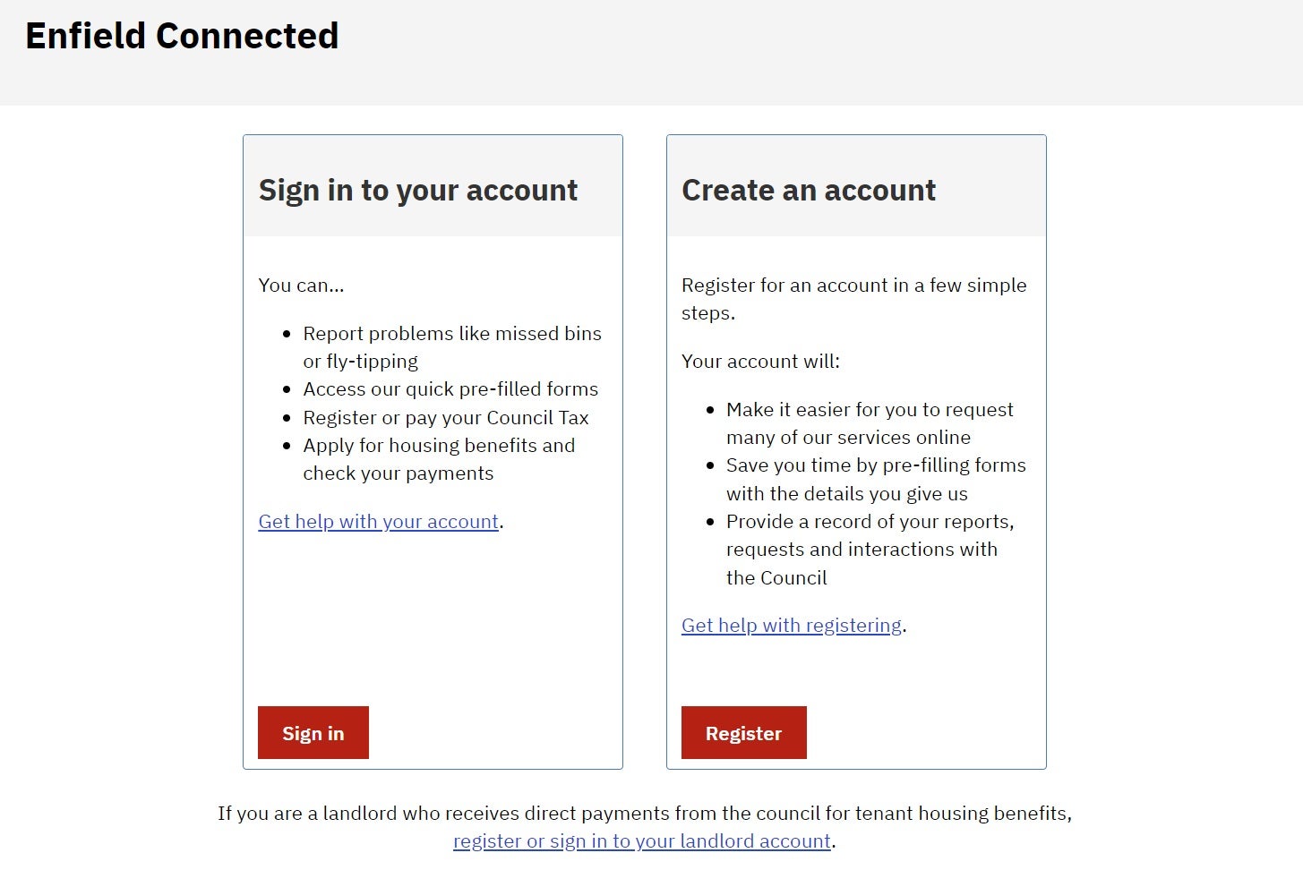Click the Sign in button
The height and width of the screenshot is (887, 1303).
313,732
